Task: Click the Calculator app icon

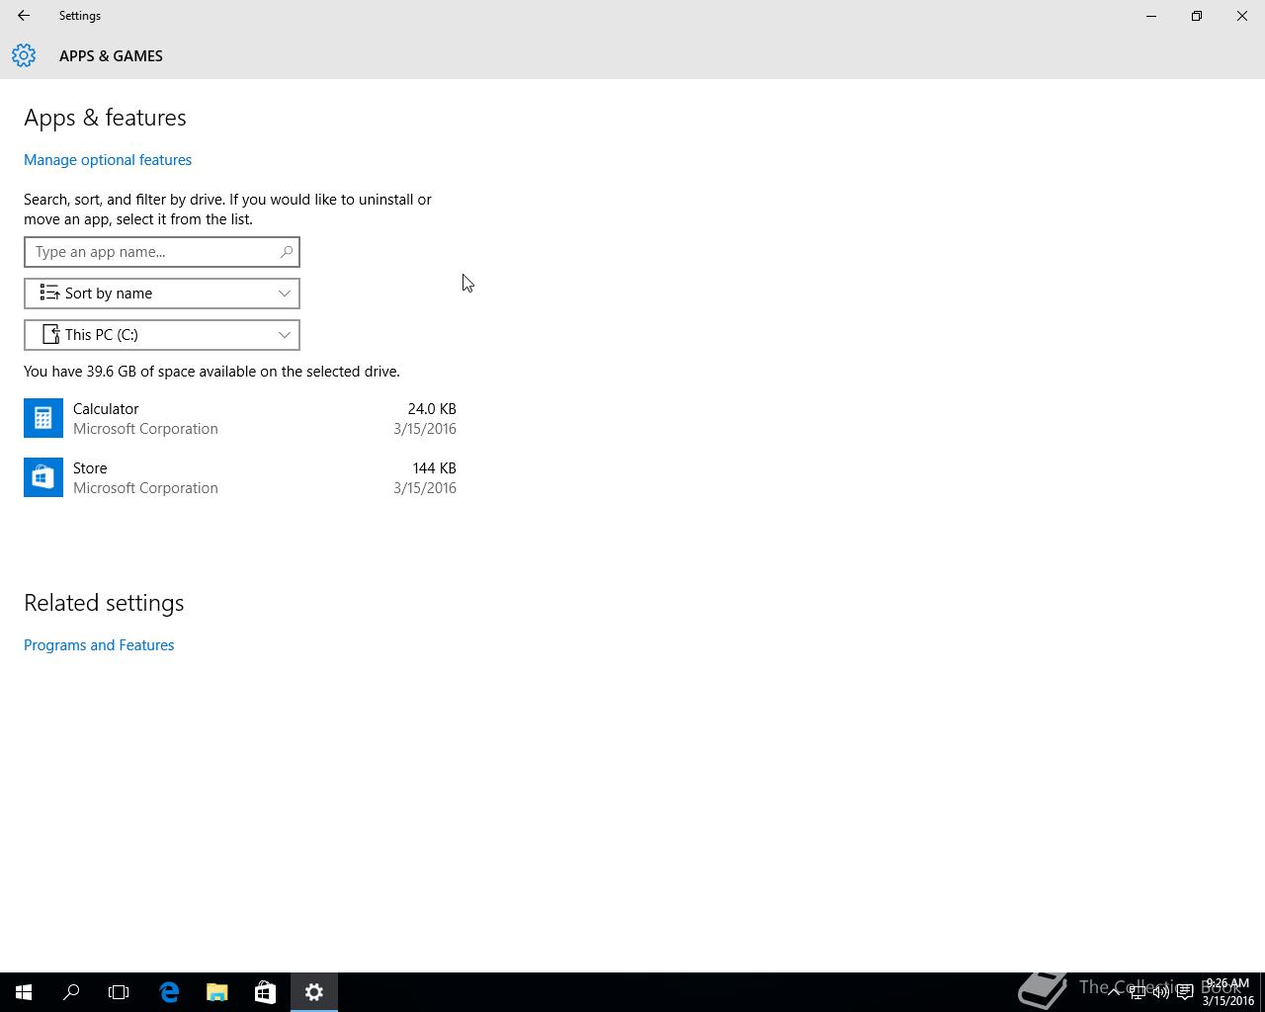Action: [x=43, y=418]
